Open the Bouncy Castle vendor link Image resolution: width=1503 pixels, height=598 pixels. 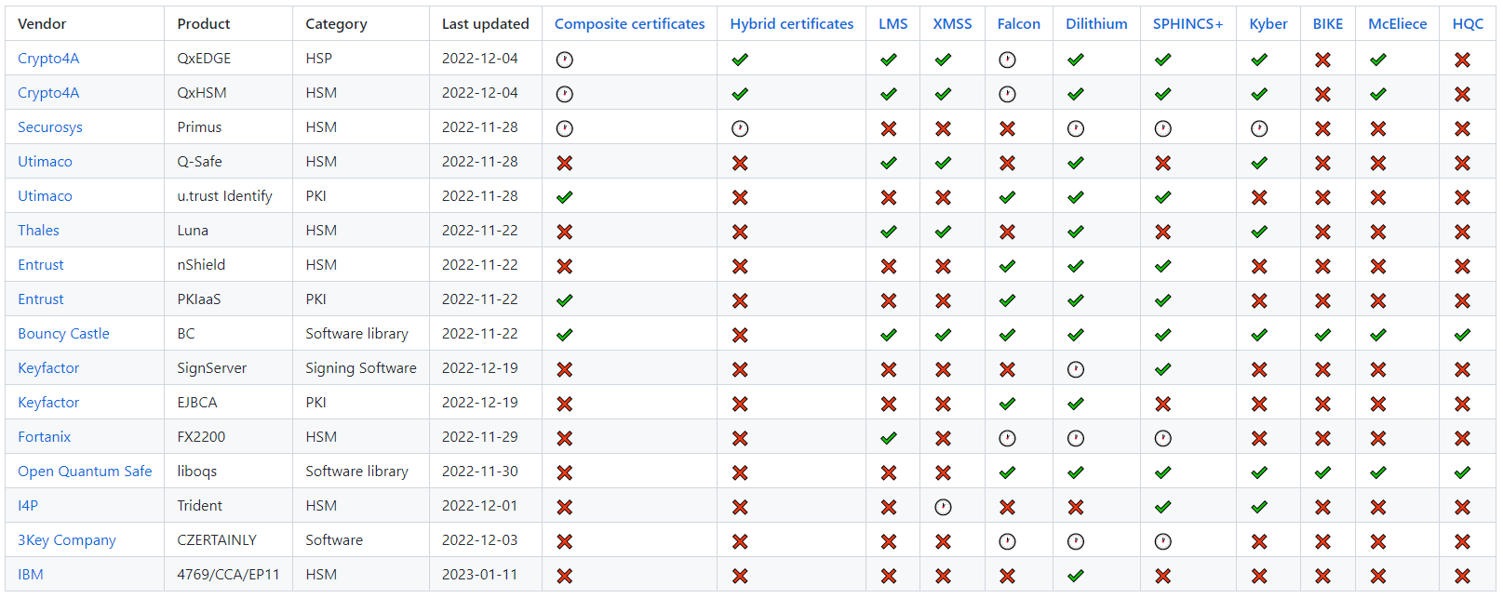point(63,334)
